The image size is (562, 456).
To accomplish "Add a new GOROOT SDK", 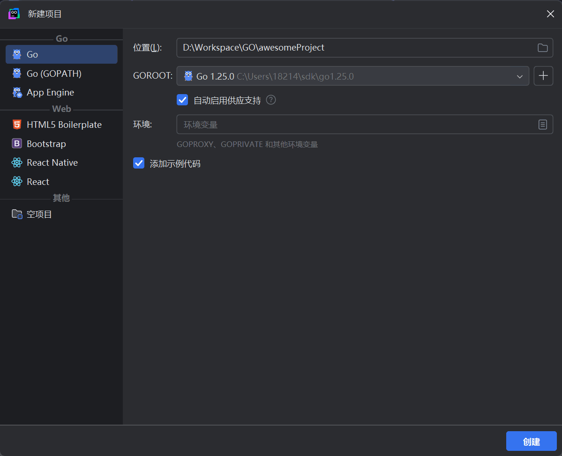I will [x=543, y=76].
